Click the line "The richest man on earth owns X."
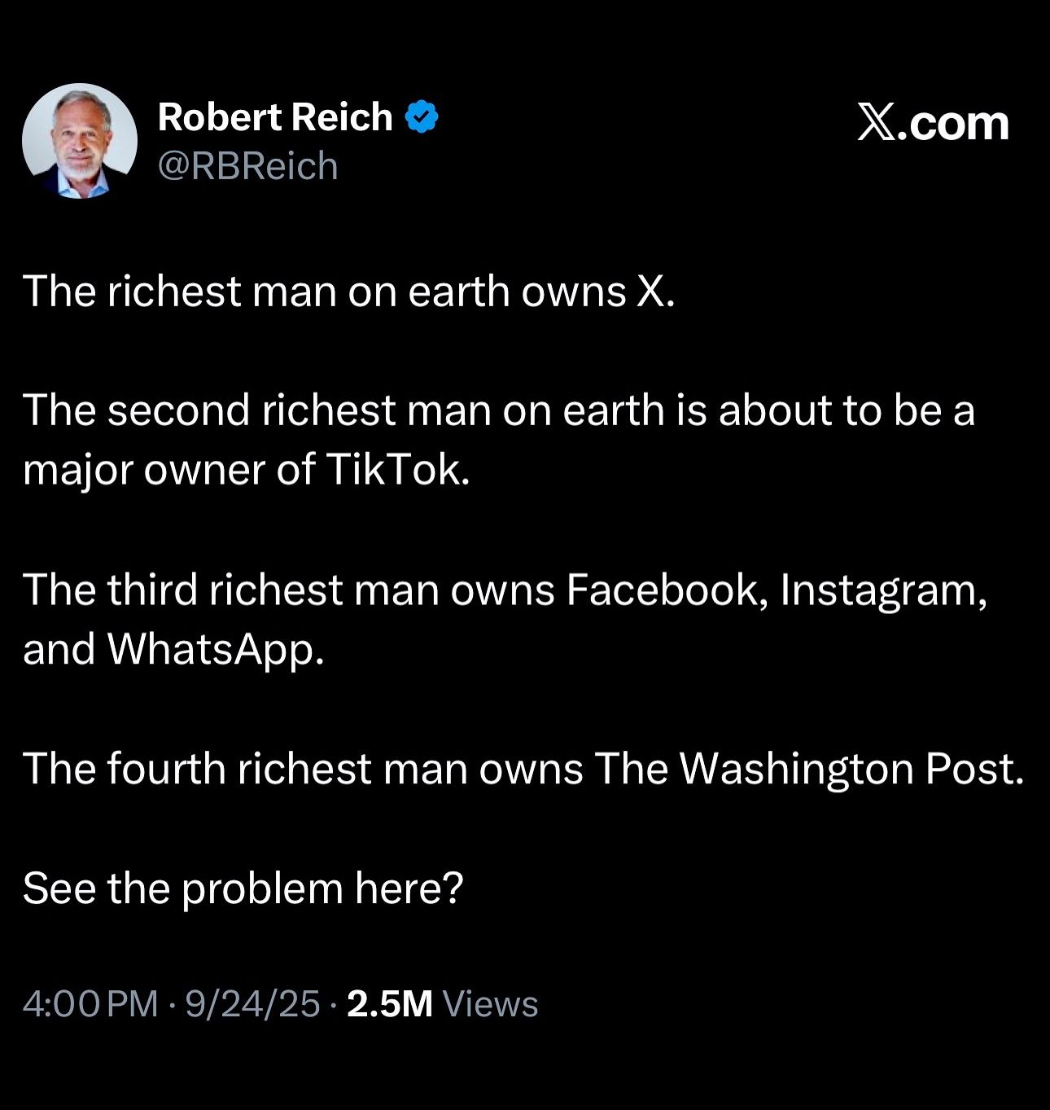1050x1110 pixels. pos(348,292)
